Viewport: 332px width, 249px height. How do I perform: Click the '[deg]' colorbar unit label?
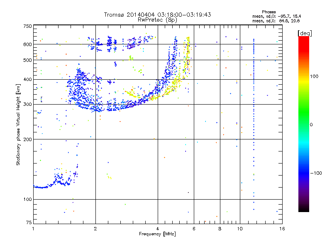(305, 33)
